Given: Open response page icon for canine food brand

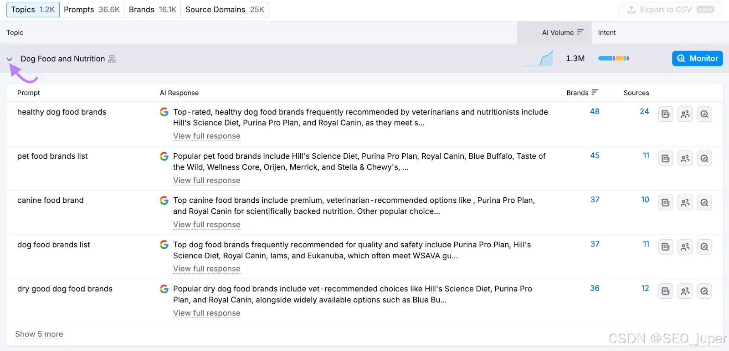Looking at the screenshot, I should [666, 202].
